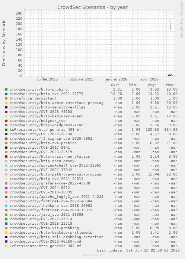Click the 'janvier 2026' axis label
The height and width of the screenshot is (259, 185).
coord(116,79)
